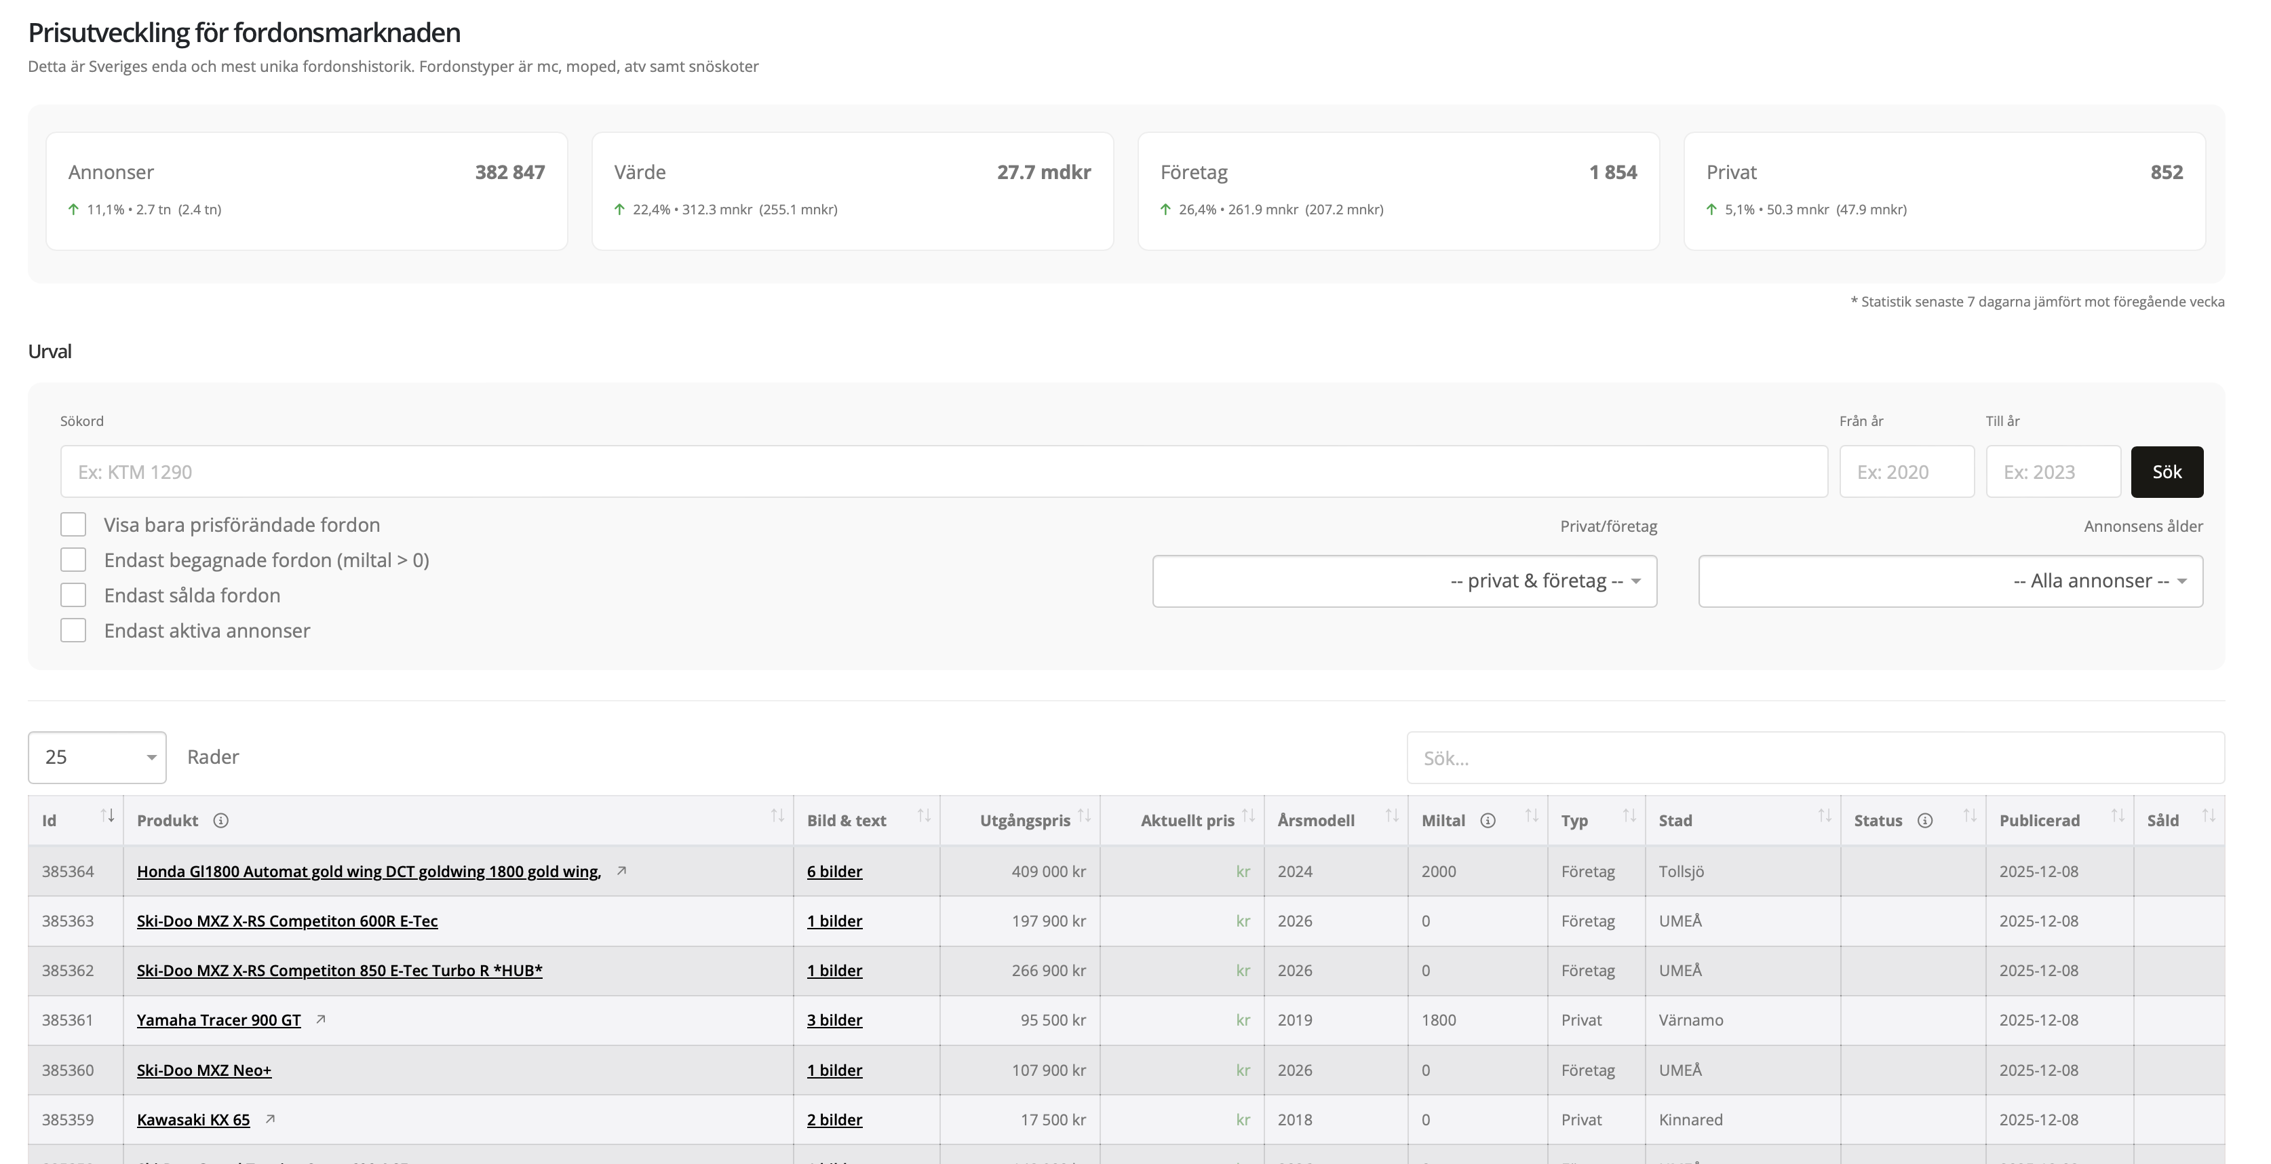Sort by Utgångspris using sort arrows
This screenshot has height=1164, width=2271.
pyautogui.click(x=1085, y=815)
